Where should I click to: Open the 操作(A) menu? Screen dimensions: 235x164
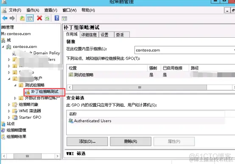(x=33, y=10)
